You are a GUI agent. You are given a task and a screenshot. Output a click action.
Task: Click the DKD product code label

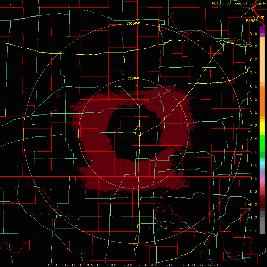click(x=261, y=18)
